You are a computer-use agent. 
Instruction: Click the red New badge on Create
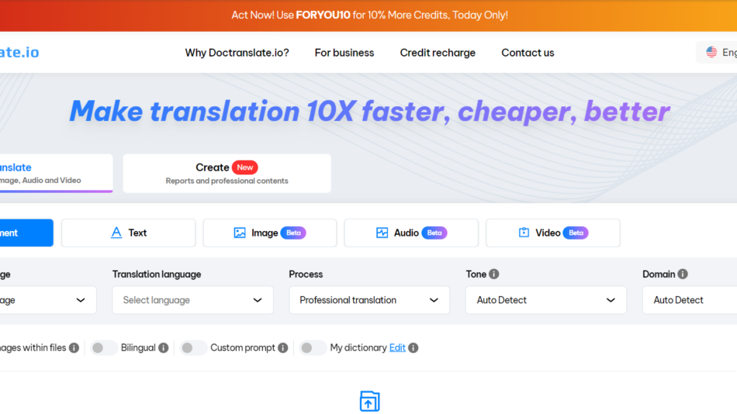pos(245,167)
